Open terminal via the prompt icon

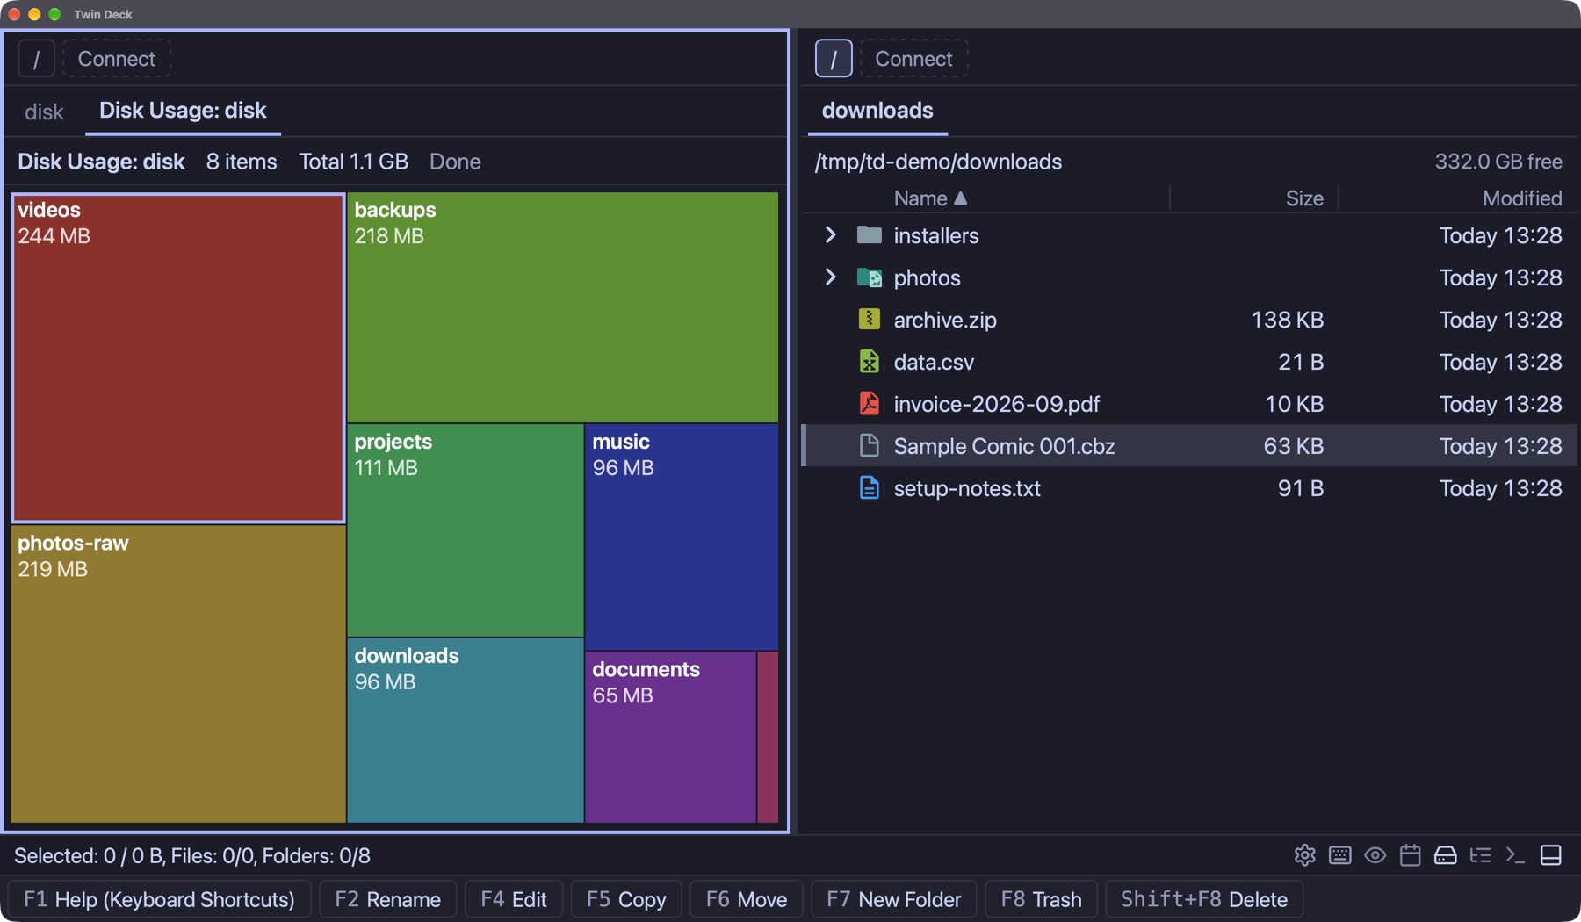pos(1515,855)
